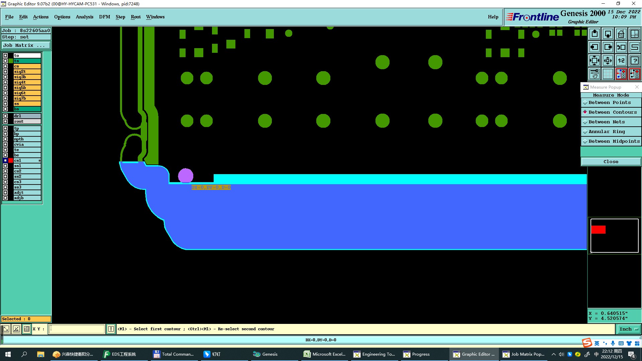This screenshot has height=361, width=642.
Task: Click the exclamation mark icon beside XY field
Action: (111, 329)
